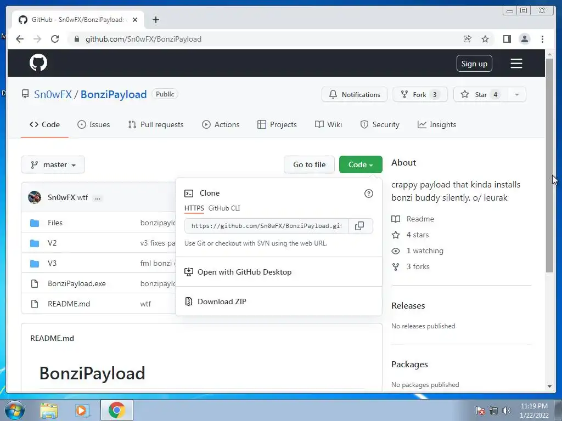The image size is (562, 421).
Task: Collapse the green Code dropdown button
Action: (x=361, y=164)
